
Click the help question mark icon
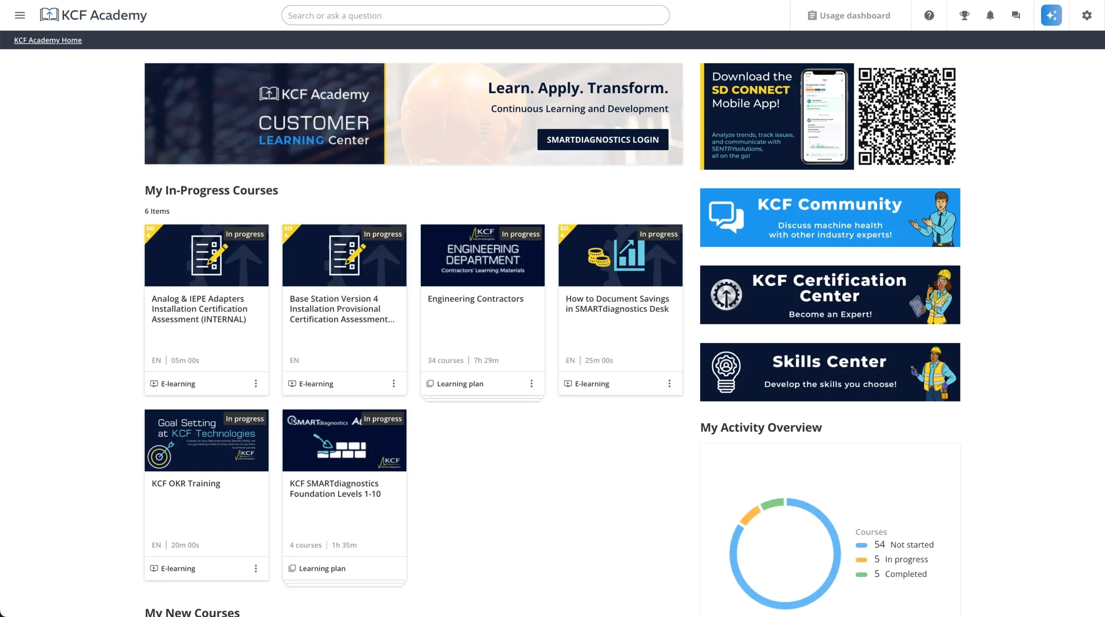pyautogui.click(x=929, y=16)
